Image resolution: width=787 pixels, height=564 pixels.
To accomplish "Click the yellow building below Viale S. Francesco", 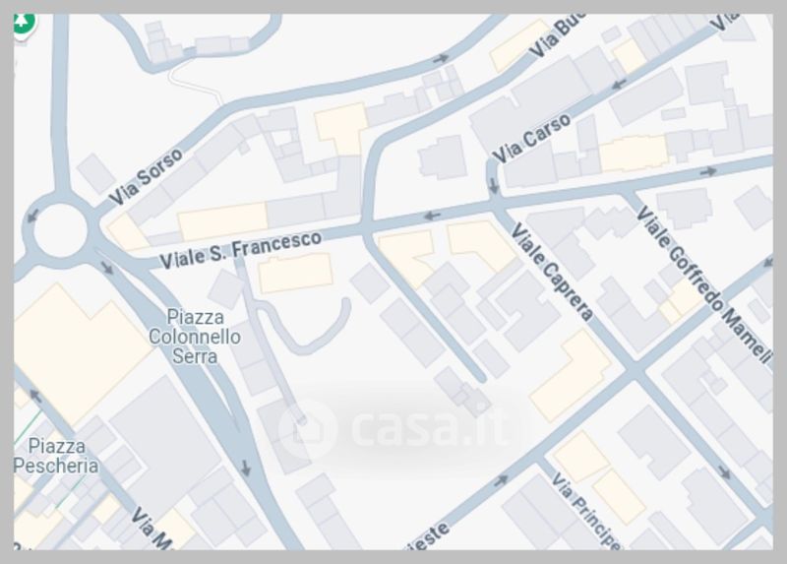I will (295, 274).
